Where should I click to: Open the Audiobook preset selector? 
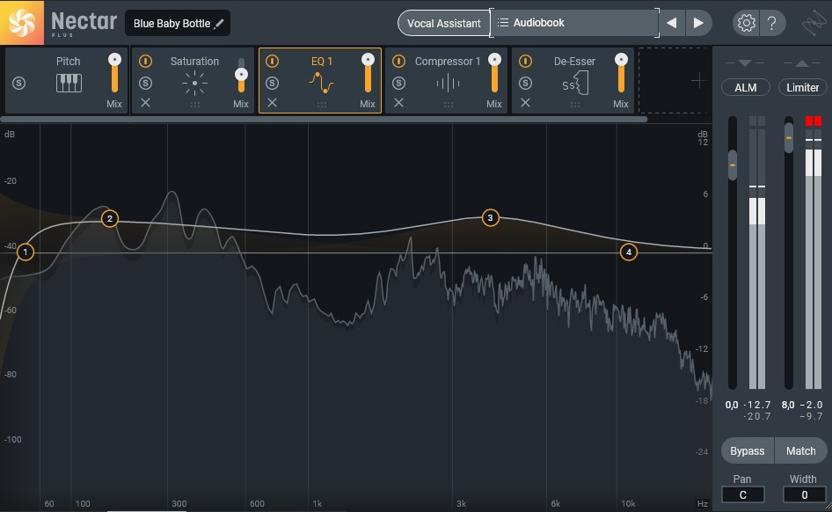click(x=574, y=23)
